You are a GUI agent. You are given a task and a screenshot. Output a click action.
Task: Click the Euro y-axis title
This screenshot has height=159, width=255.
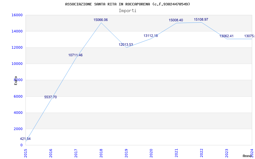click(x=16, y=80)
